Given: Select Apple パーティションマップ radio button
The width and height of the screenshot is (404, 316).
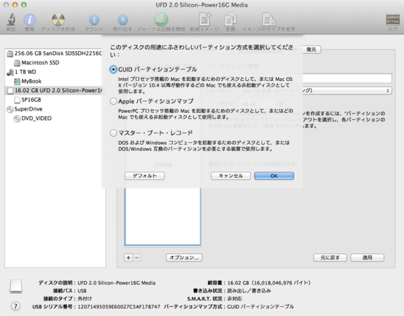Looking at the screenshot, I should [x=113, y=101].
